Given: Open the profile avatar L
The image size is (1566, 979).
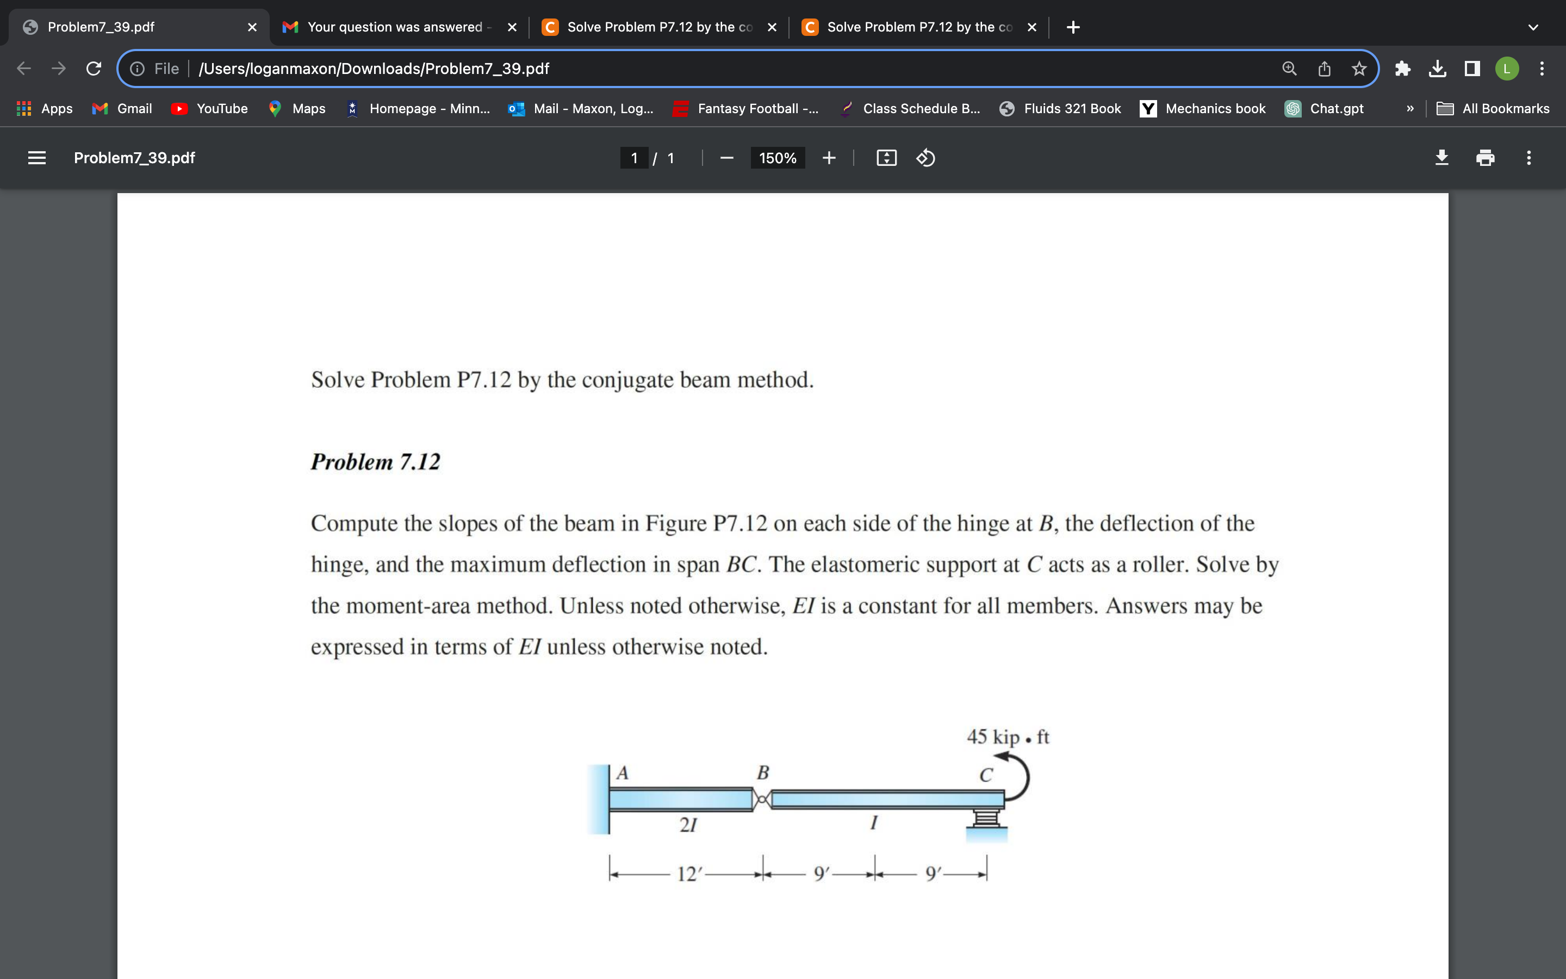Looking at the screenshot, I should point(1507,69).
